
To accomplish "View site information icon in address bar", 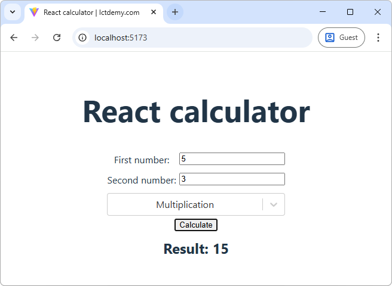I will (x=82, y=38).
